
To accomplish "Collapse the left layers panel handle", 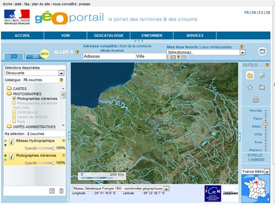I will 69,136.
